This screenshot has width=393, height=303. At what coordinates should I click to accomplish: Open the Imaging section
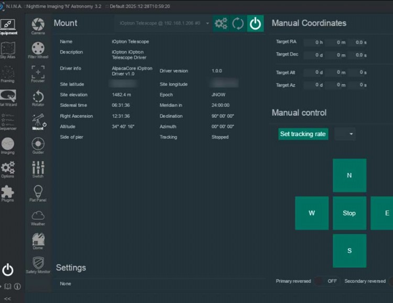click(8, 145)
